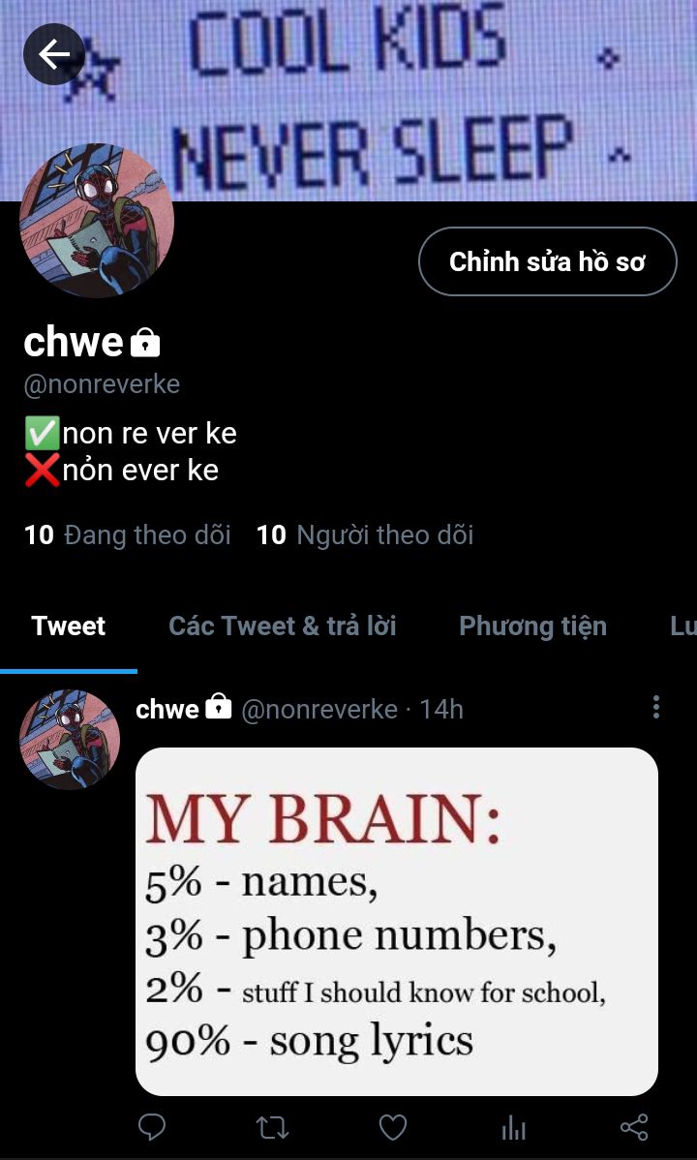The image size is (697, 1160).
Task: Open the reply icon under the tweet
Action: [152, 1127]
